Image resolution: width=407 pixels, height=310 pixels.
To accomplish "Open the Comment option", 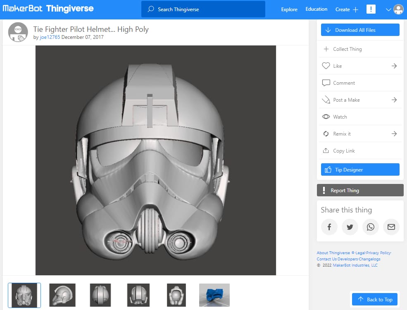I will 360,83.
